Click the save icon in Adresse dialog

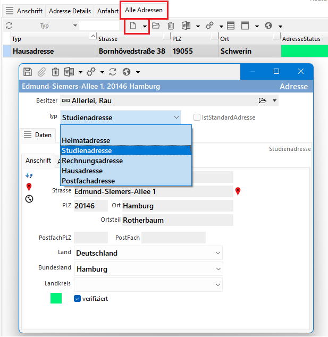(28, 72)
